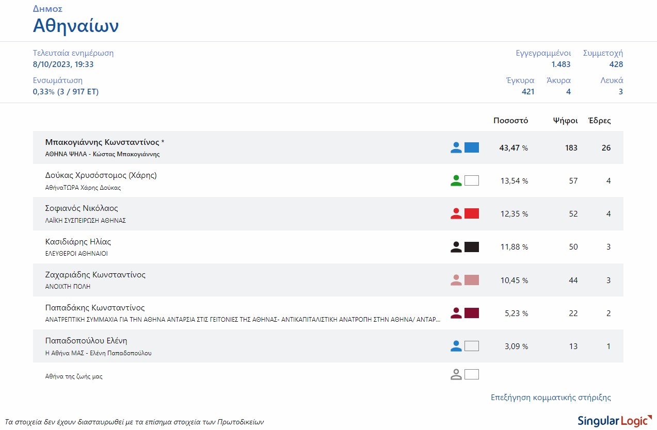Click the maroon person icon for Παπαδάκης
657x430 pixels.
point(456,313)
